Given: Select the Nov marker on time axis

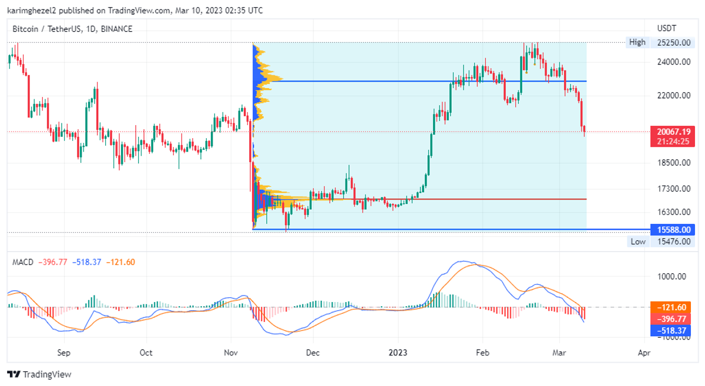Looking at the screenshot, I should (x=231, y=353).
